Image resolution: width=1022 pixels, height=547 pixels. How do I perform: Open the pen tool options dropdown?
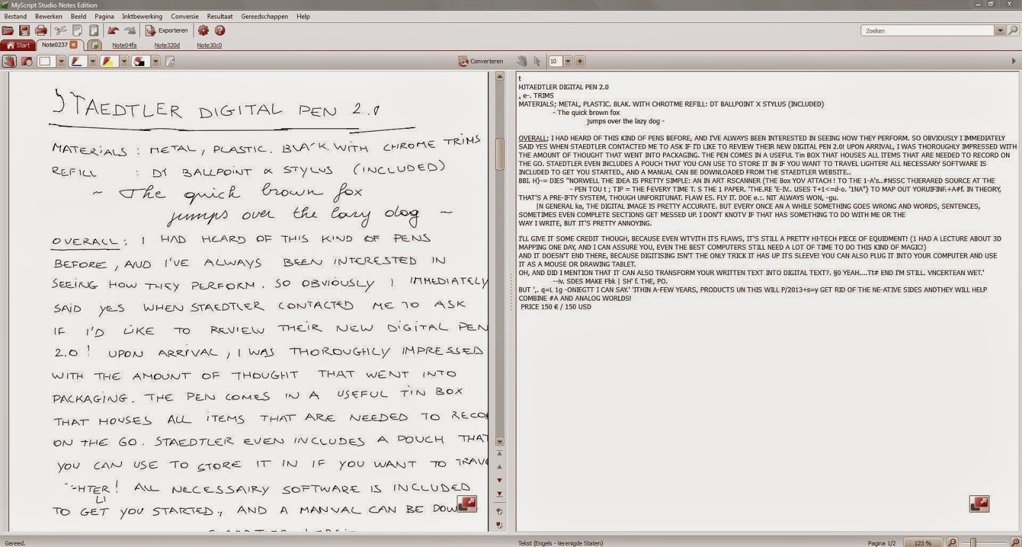(x=93, y=61)
